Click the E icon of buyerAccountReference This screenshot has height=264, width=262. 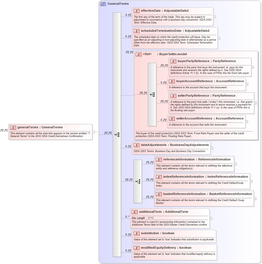pos(172,82)
